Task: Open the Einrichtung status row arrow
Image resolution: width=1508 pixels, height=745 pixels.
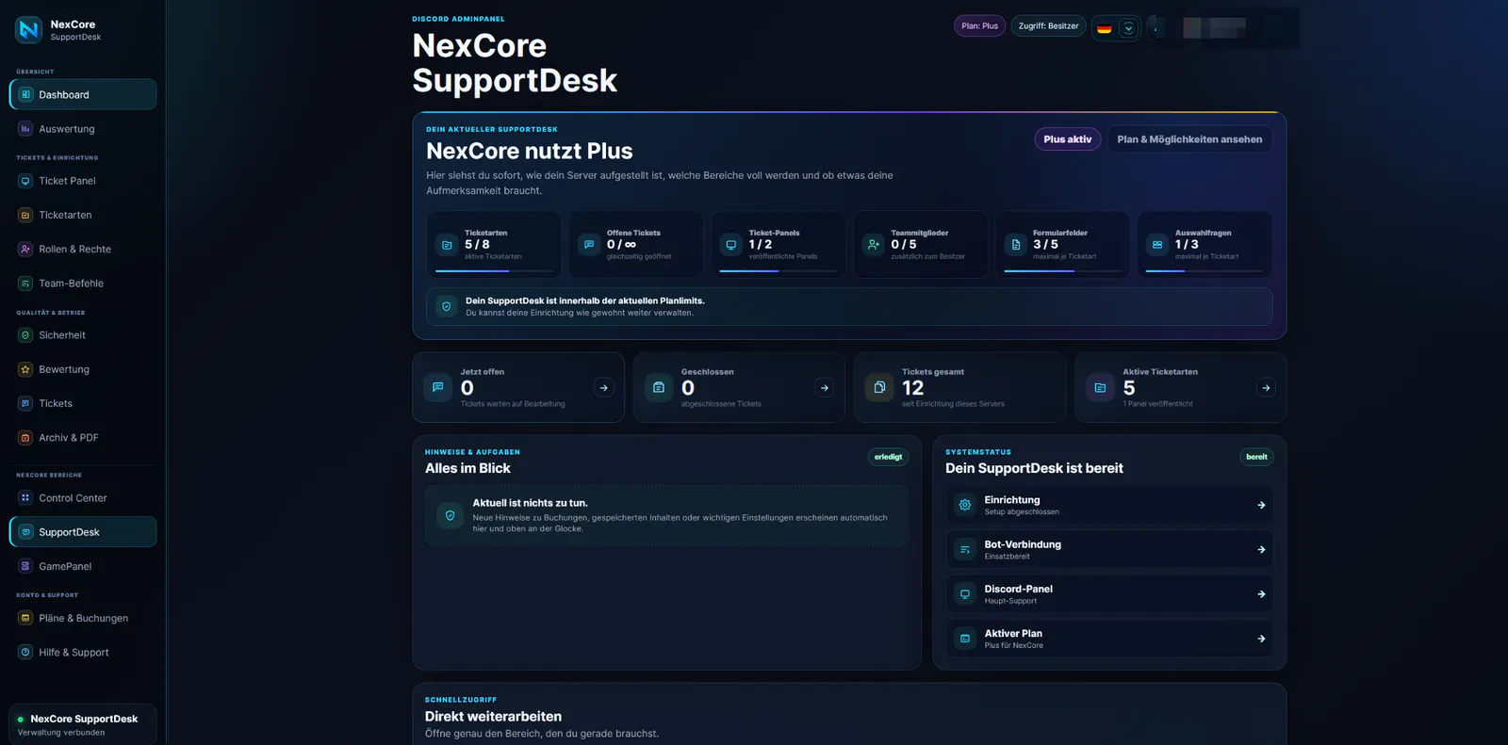Action: pyautogui.click(x=1261, y=506)
